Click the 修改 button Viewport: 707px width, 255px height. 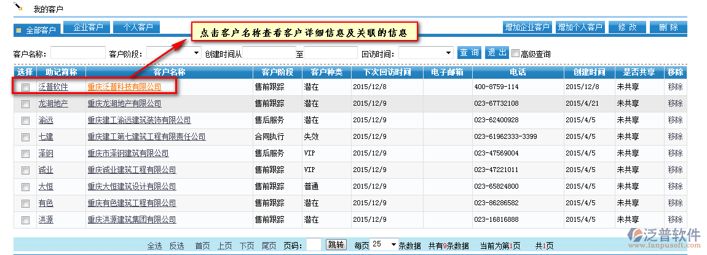[628, 28]
